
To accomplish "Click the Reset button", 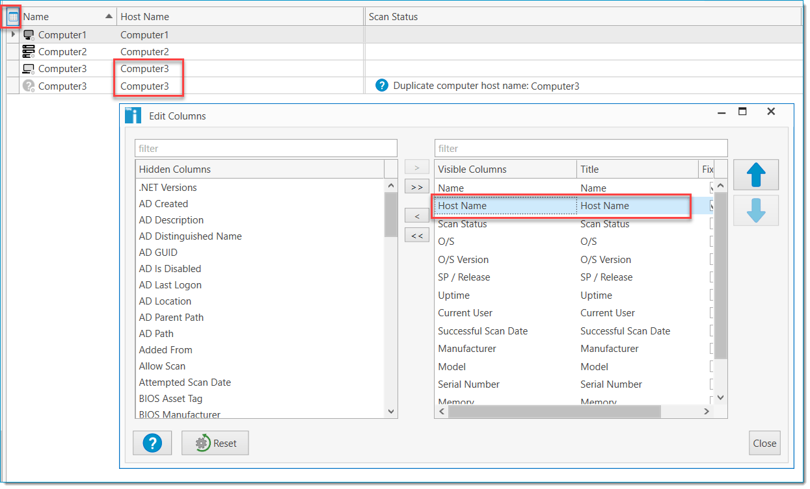I will click(215, 443).
